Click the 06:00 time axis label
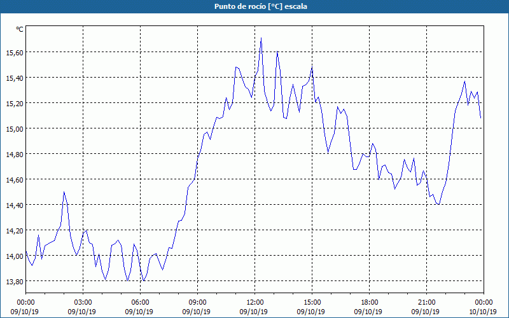 click(140, 303)
